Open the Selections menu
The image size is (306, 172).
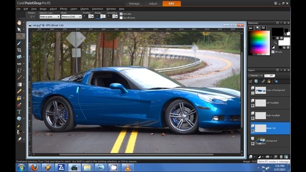click(x=98, y=9)
